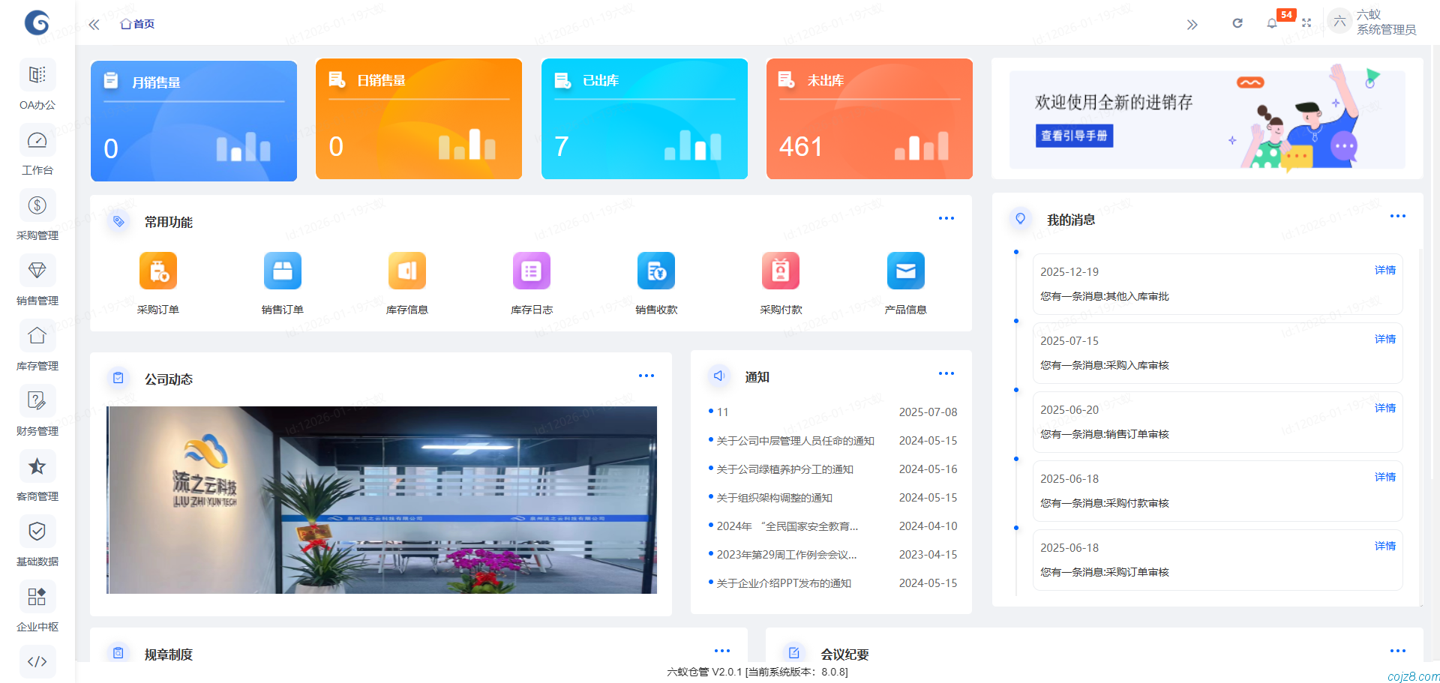Expand the 通知 panel more menu
Screen dimensions: 1440x683
pyautogui.click(x=946, y=373)
